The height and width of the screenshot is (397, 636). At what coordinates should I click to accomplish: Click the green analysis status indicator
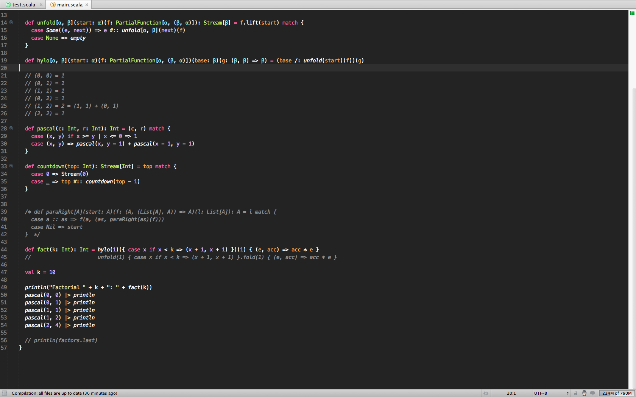tap(632, 13)
